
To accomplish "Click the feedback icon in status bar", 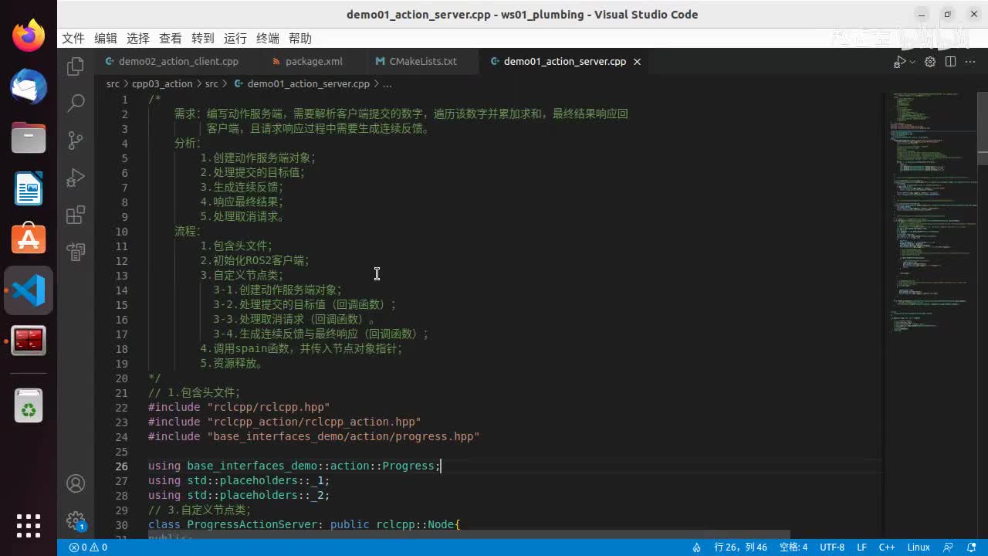I will [949, 548].
